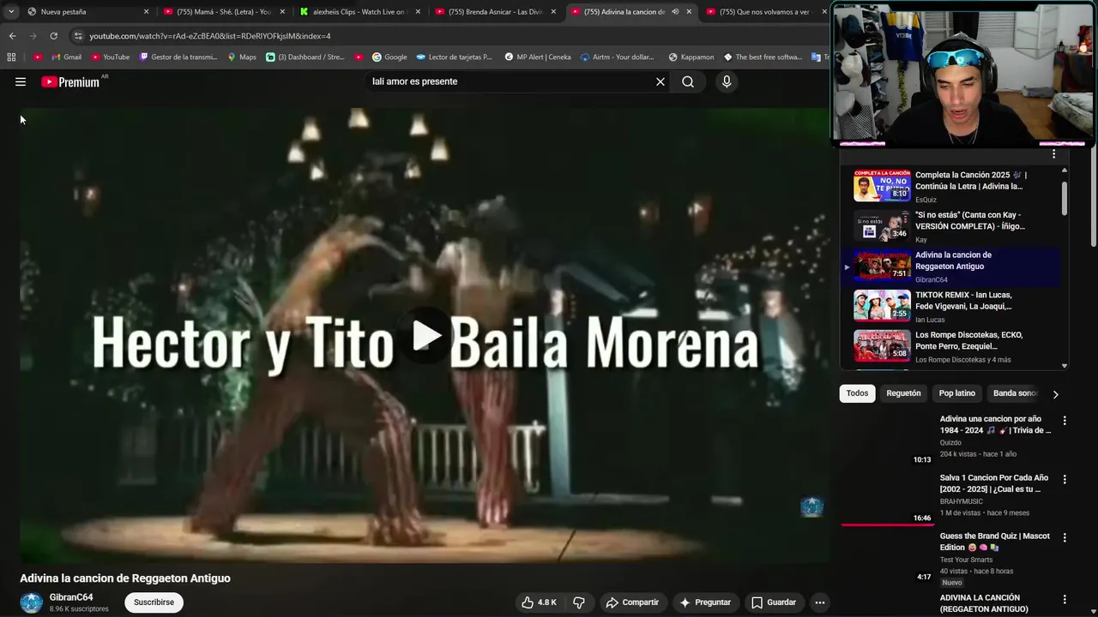Open the Gmail bookmark
The width and height of the screenshot is (1098, 617).
click(x=67, y=57)
